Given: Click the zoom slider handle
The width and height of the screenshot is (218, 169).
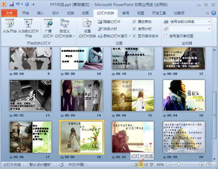Looking at the screenshot, I should pos(179,165).
